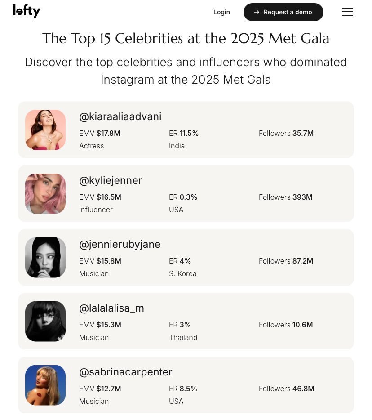Click the @kiaraaliaadvani username
Screen dimensions: 372x420
120,116
